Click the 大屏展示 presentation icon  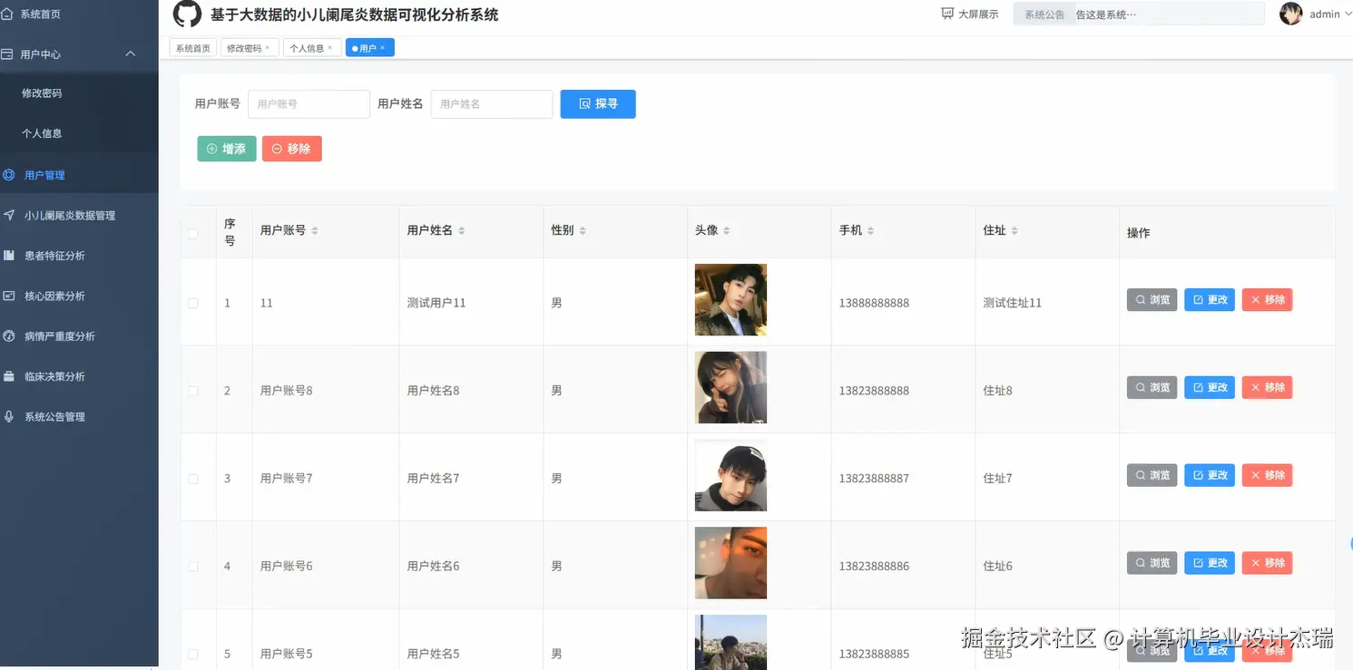coord(947,14)
